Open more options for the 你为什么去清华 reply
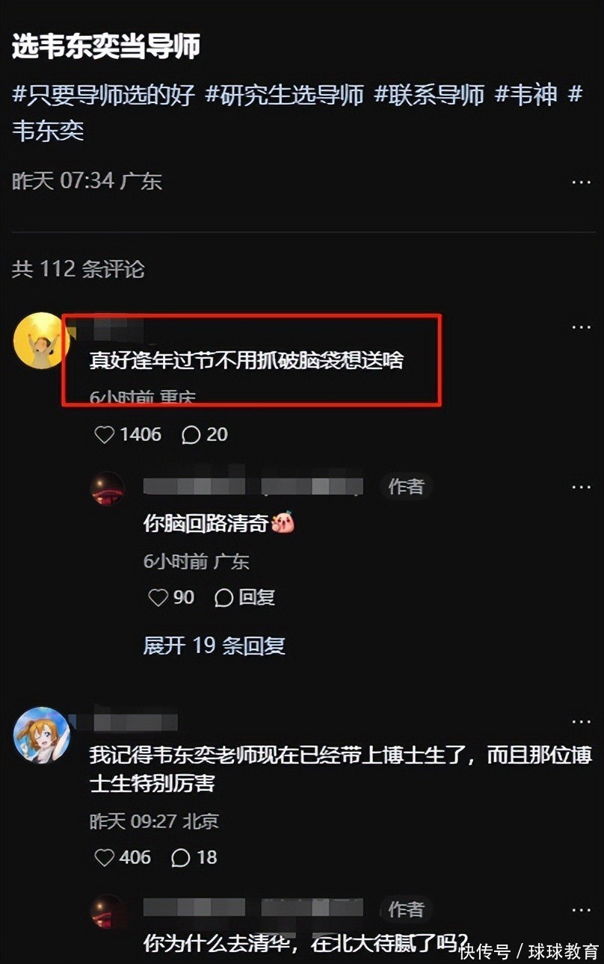The width and height of the screenshot is (604, 964). tap(582, 910)
